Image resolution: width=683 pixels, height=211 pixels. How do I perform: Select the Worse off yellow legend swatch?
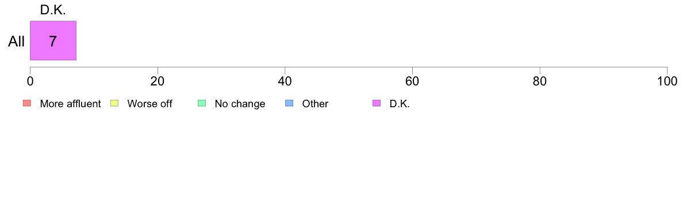click(x=114, y=103)
